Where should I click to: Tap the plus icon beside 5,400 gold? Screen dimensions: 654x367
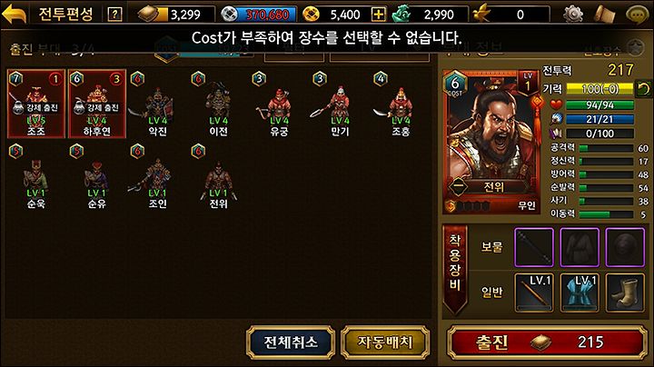pos(378,15)
